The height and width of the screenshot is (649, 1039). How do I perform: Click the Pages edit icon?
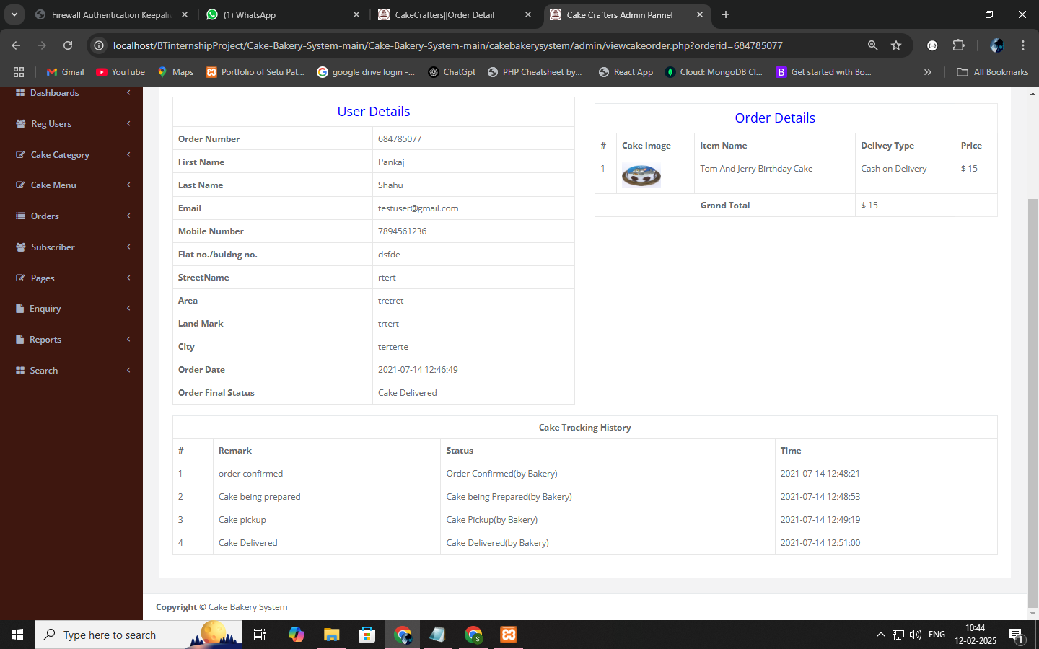pyautogui.click(x=20, y=278)
